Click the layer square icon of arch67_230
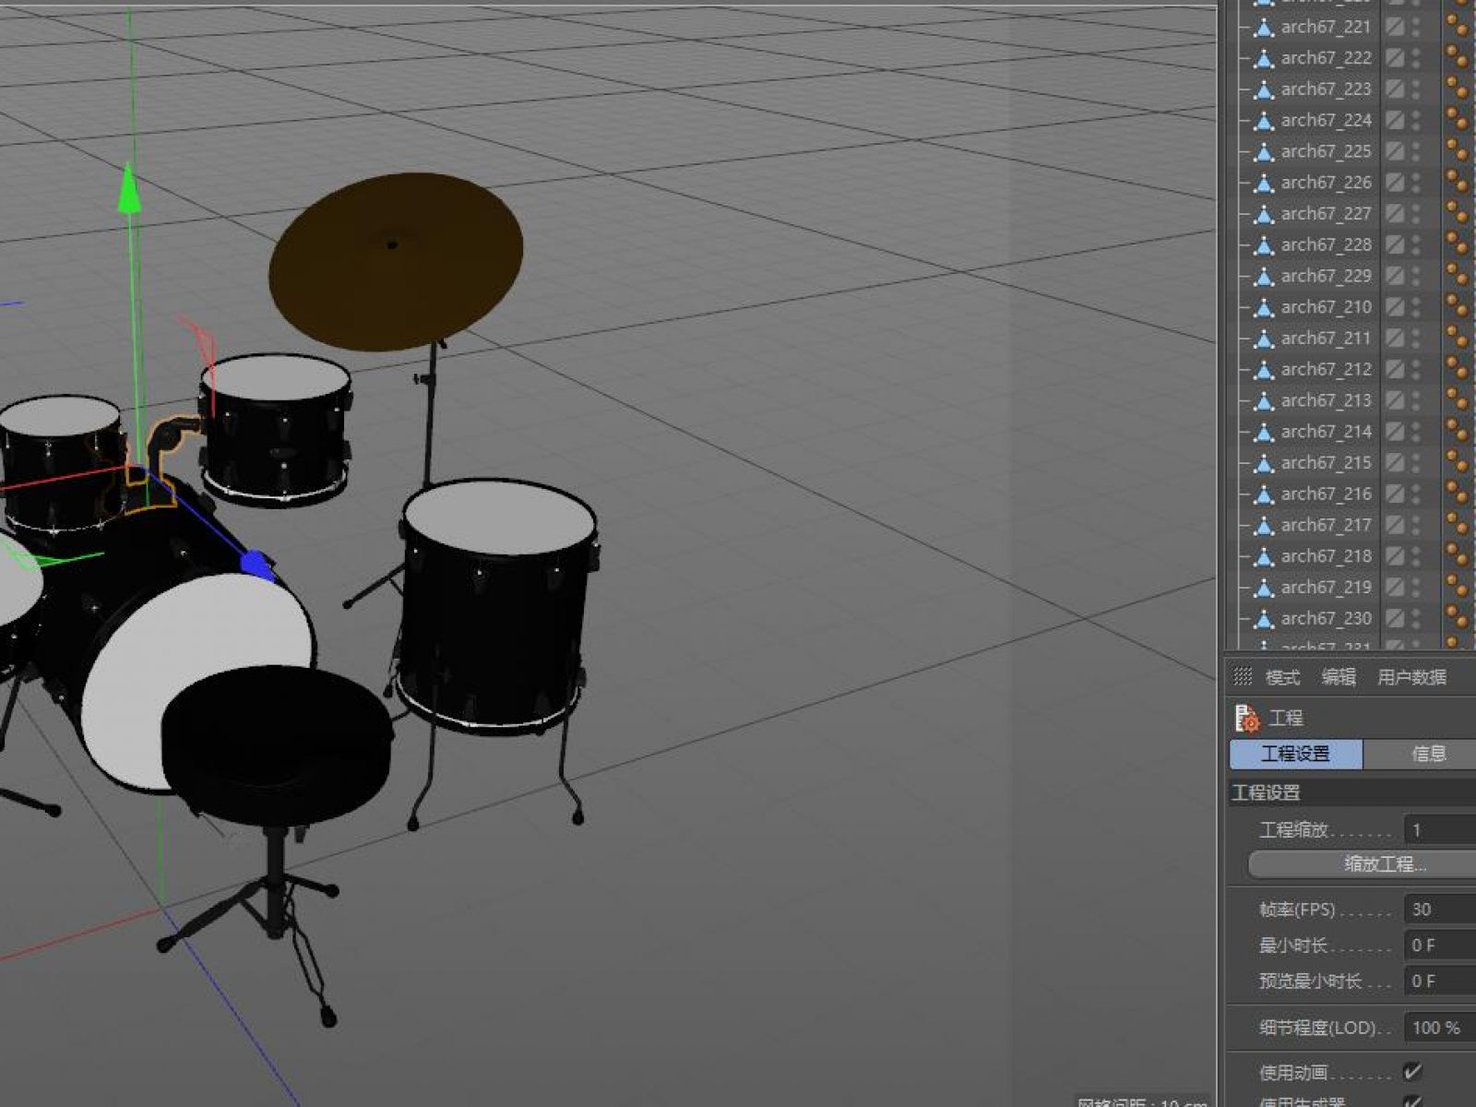This screenshot has height=1107, width=1476. coord(1395,618)
